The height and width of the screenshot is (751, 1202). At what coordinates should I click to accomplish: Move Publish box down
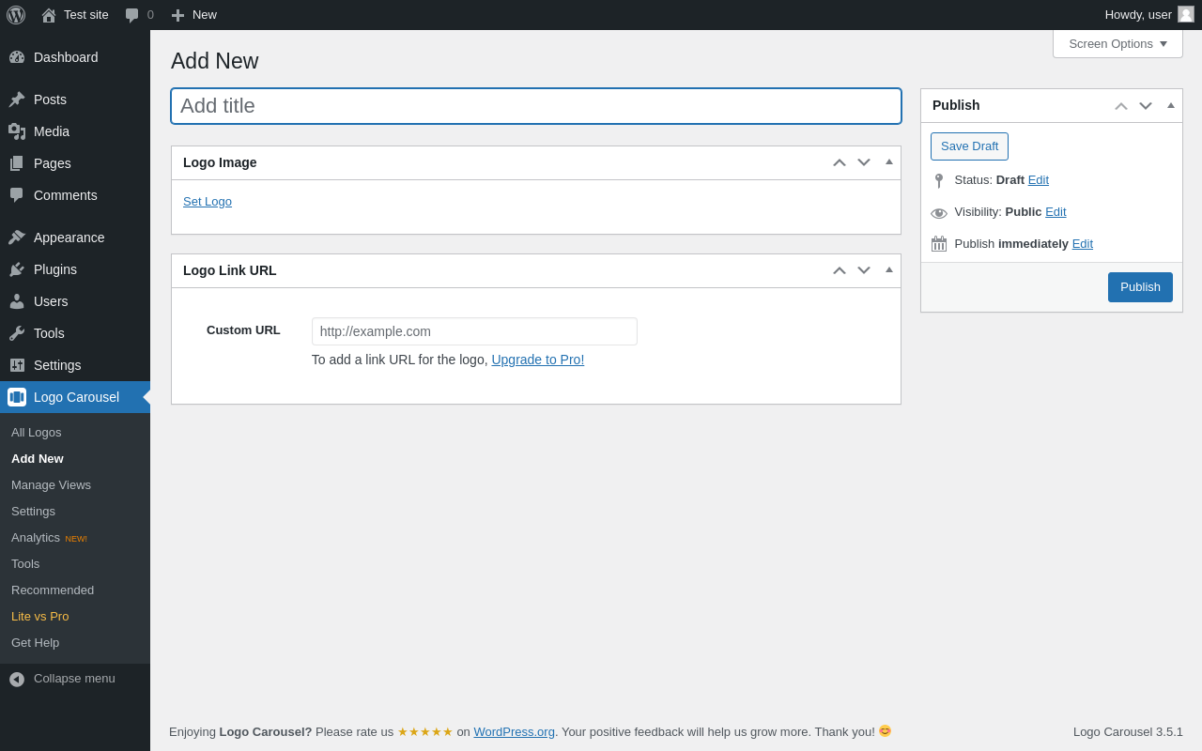(x=1146, y=106)
